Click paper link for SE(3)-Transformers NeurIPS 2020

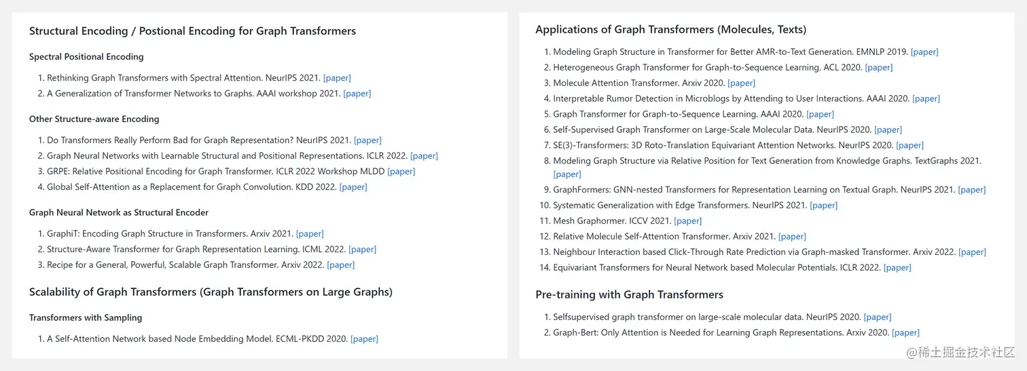point(910,146)
